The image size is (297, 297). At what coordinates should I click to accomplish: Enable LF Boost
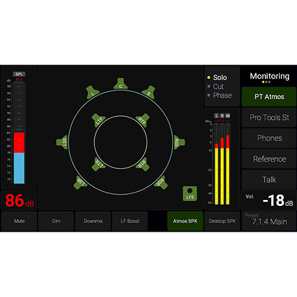pos(130,221)
